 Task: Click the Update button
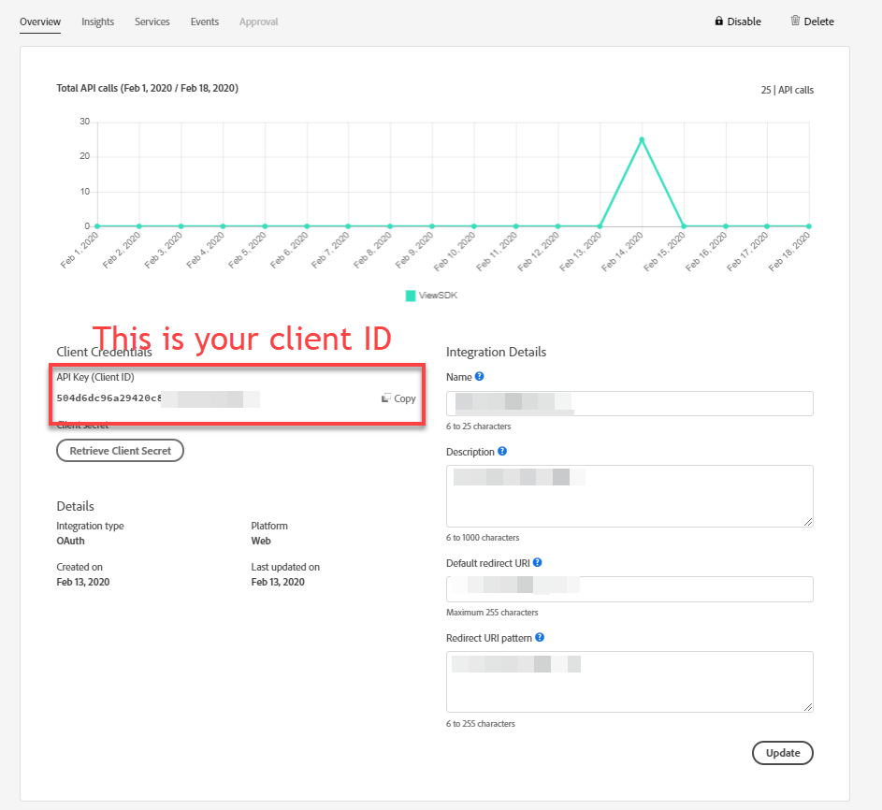[x=783, y=753]
